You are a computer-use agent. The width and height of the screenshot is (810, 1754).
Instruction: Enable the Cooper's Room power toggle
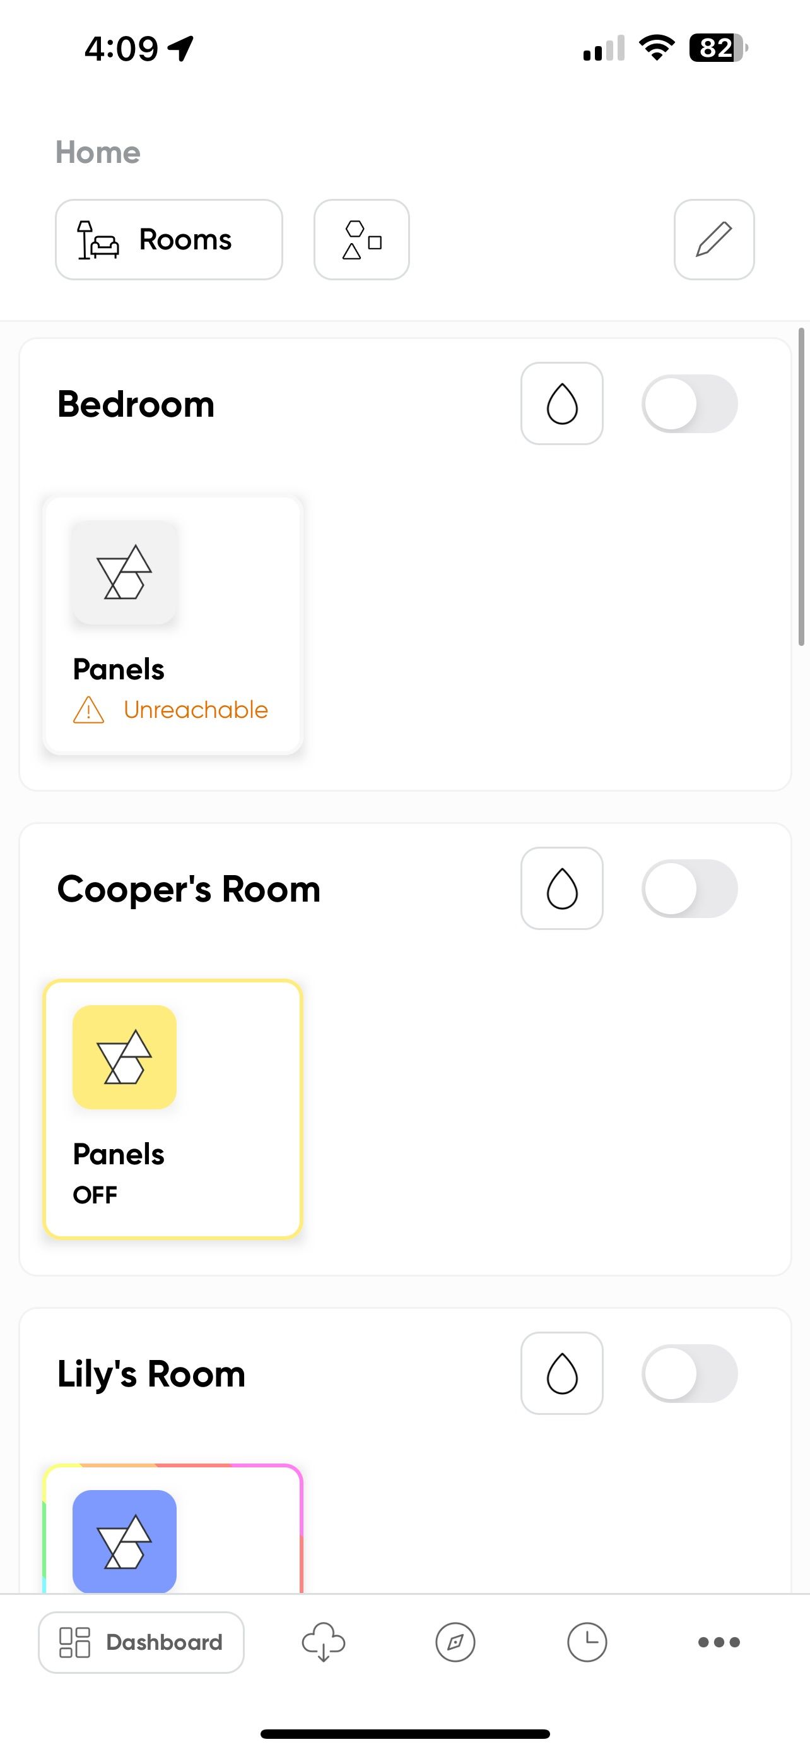[690, 888]
